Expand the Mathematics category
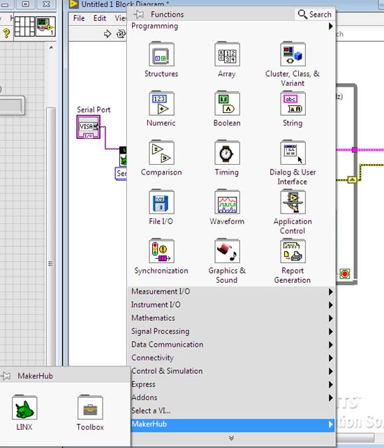Screen dimensions: 384x448 (x=232, y=318)
